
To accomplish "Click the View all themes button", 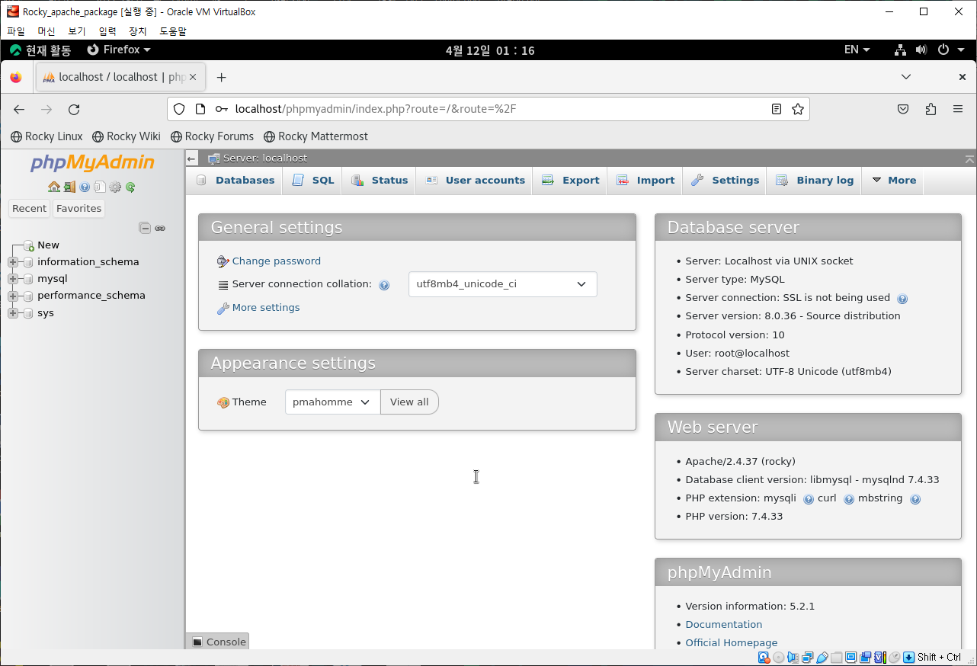I will click(410, 402).
